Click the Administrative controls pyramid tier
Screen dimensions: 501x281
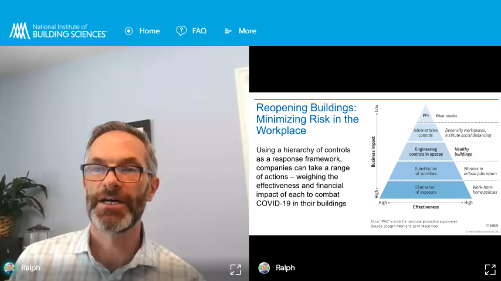tap(426, 132)
